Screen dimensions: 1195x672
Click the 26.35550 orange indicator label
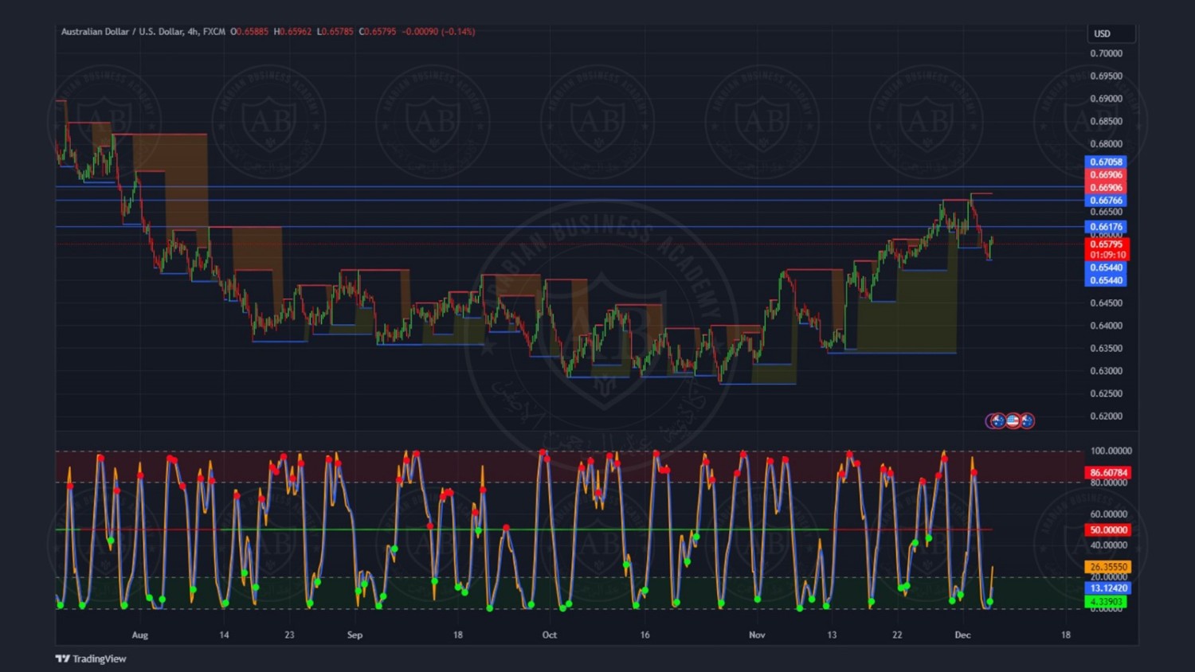(1108, 567)
